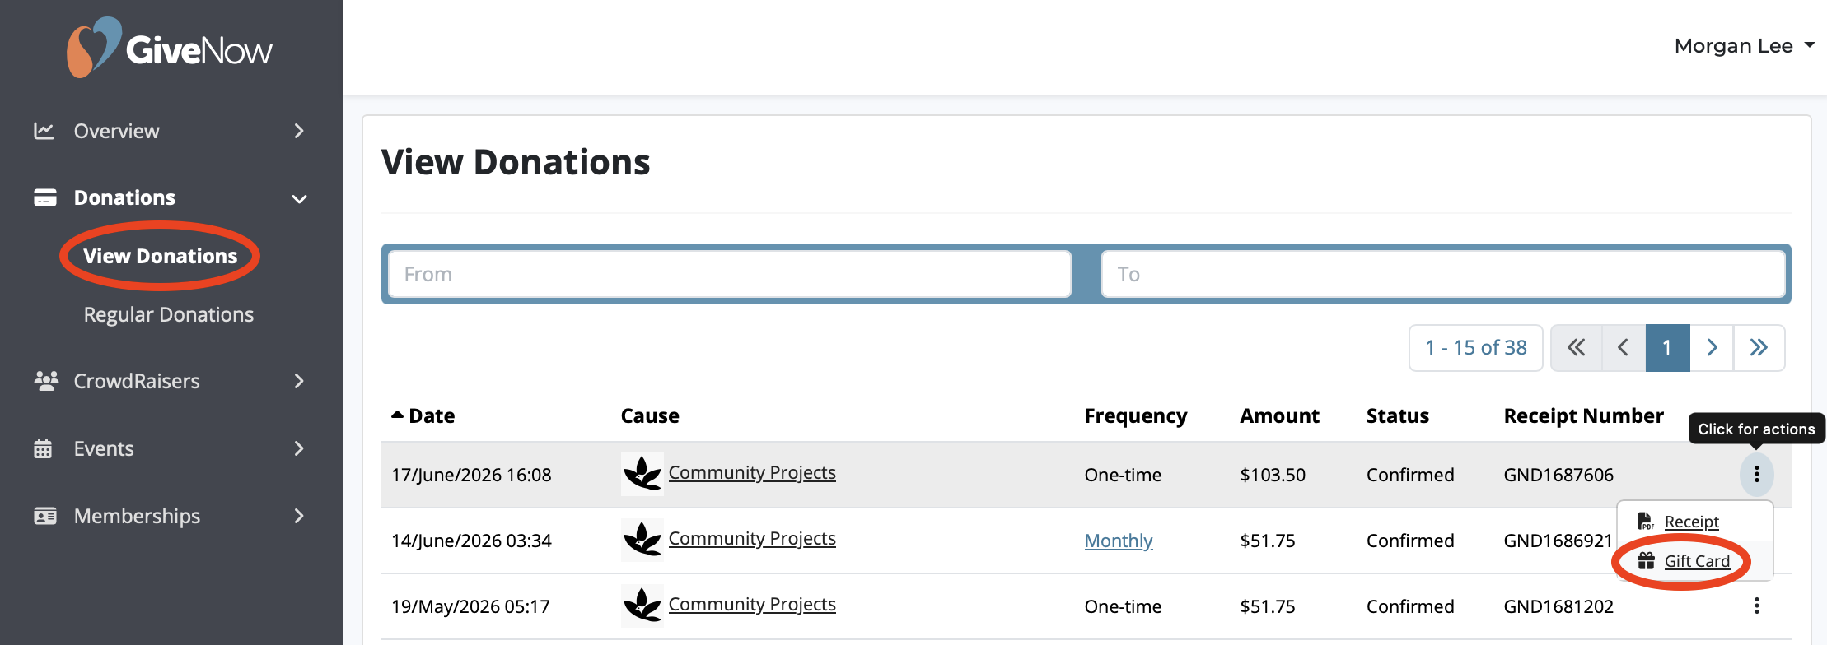Open actions menu for receipt GND1681202
This screenshot has height=645, width=1827.
coord(1757,606)
